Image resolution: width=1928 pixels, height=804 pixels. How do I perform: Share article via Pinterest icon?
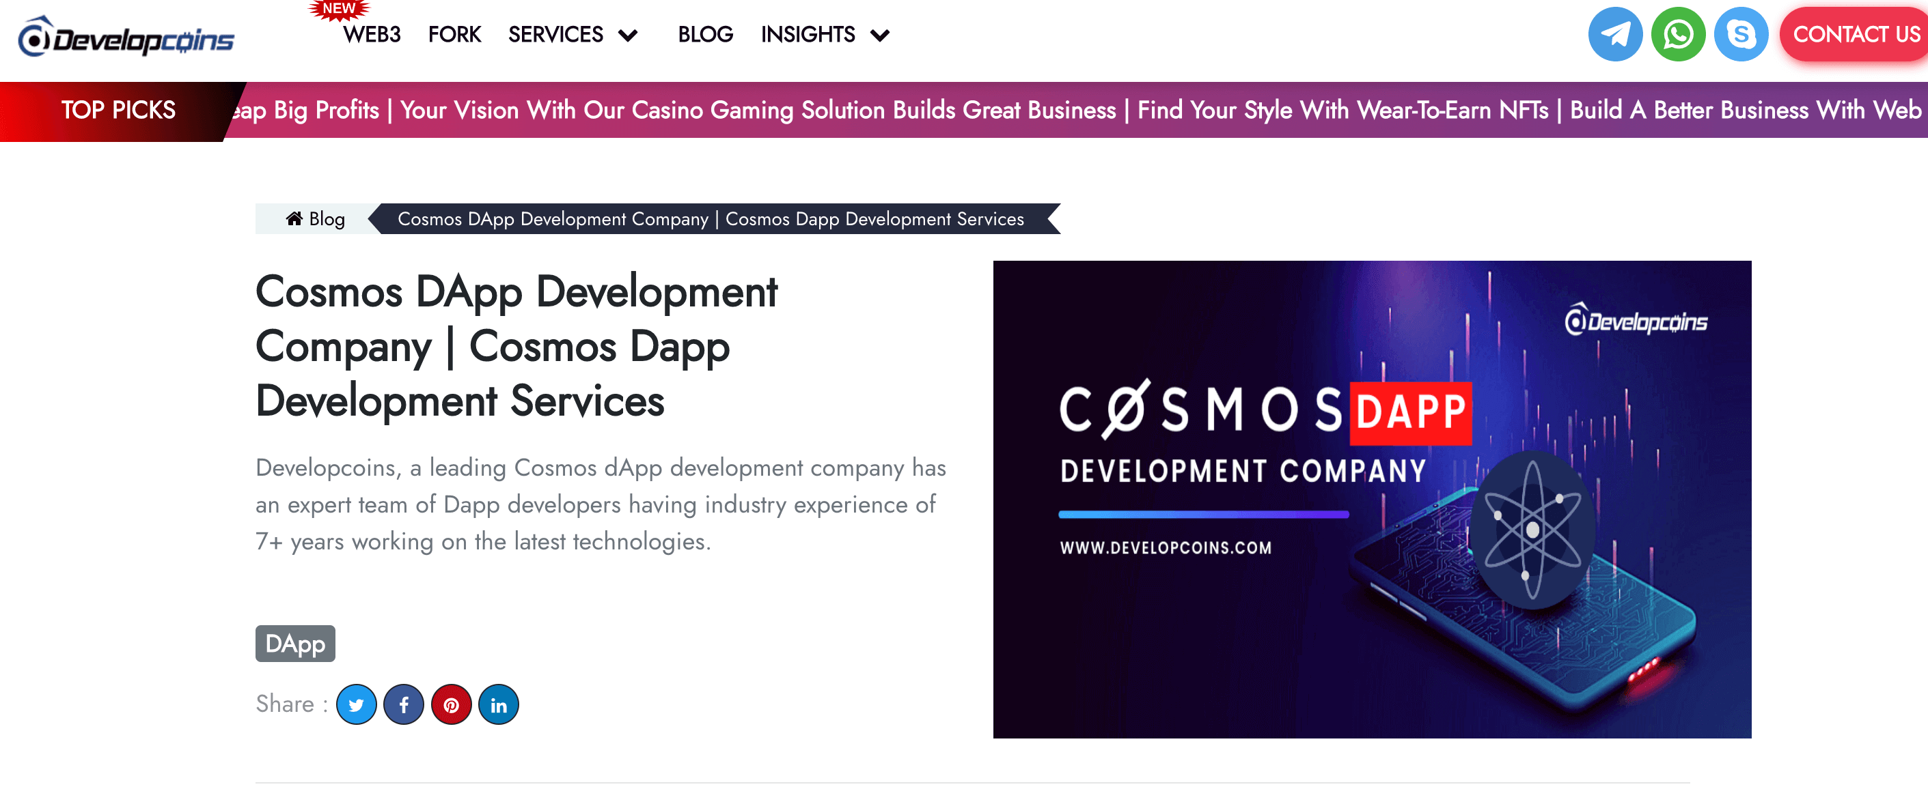(454, 704)
